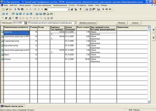
Task: Open the Общие данные menu
Action: (25, 5)
